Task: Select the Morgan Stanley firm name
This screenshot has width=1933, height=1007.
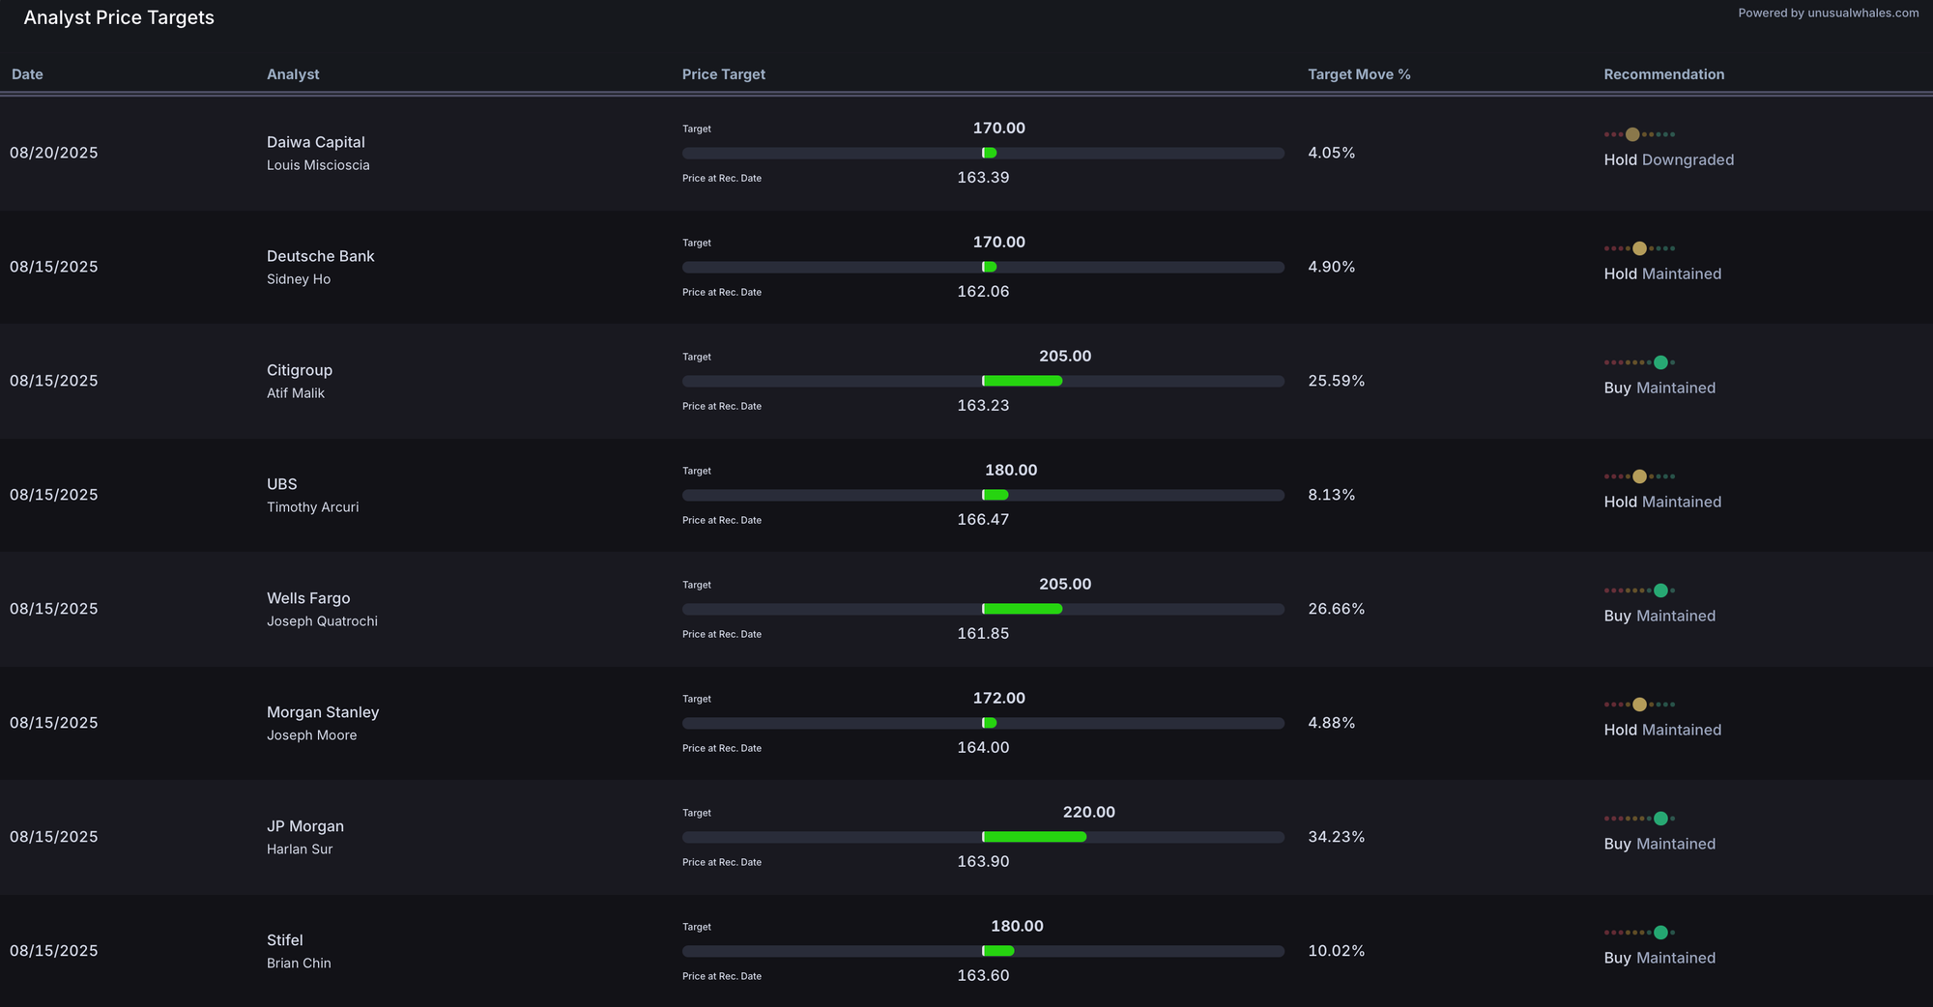Action: point(323,712)
